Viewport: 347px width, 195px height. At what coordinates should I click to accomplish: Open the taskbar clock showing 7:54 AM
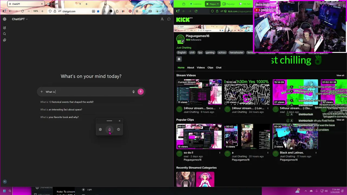tap(336, 191)
